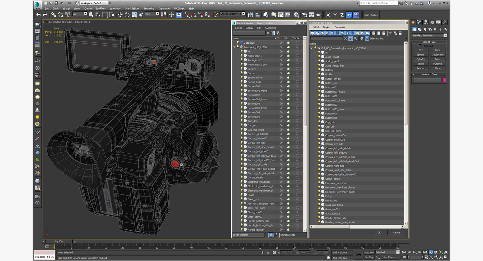Click the Undo arrow in the main toolbar
The width and height of the screenshot is (483, 261).
click(39, 15)
